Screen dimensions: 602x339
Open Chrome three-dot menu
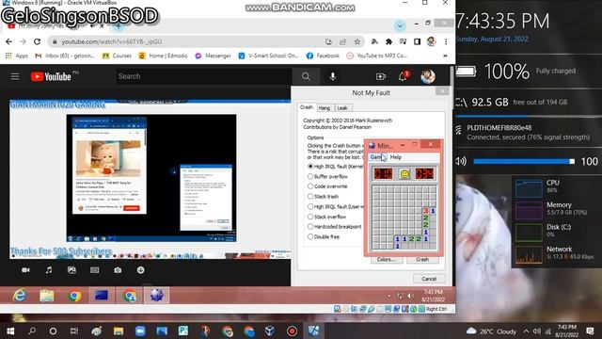pyautogui.click(x=446, y=41)
